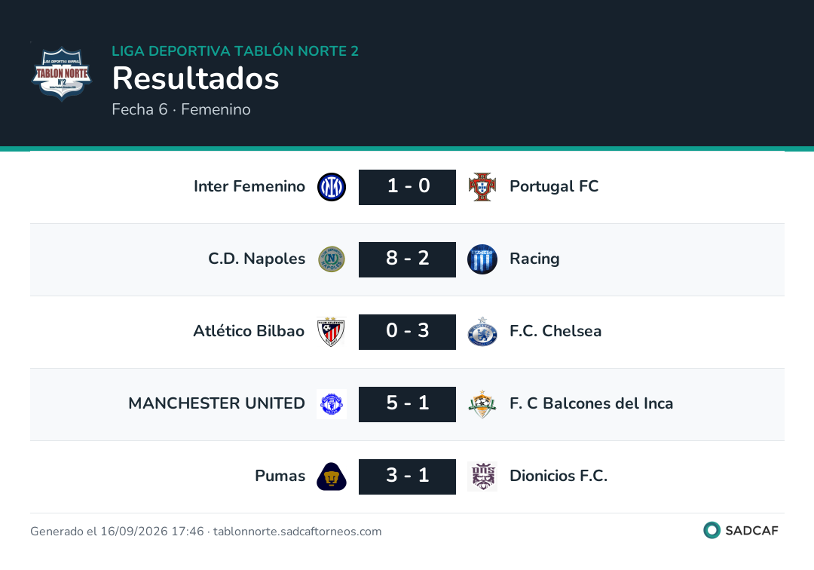Click the F.C. Chelsea crest

click(482, 332)
